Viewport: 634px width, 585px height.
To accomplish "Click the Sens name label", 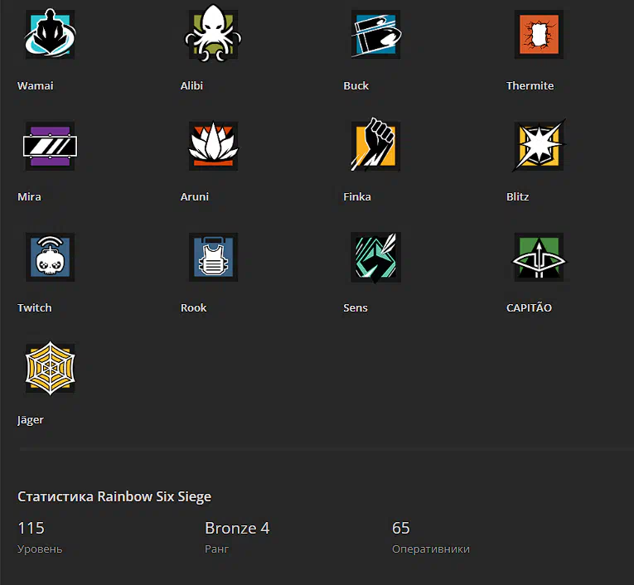I will (356, 308).
